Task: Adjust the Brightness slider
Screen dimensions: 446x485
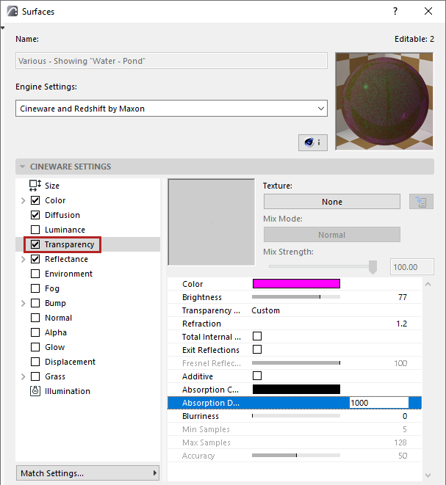Action: click(296, 297)
